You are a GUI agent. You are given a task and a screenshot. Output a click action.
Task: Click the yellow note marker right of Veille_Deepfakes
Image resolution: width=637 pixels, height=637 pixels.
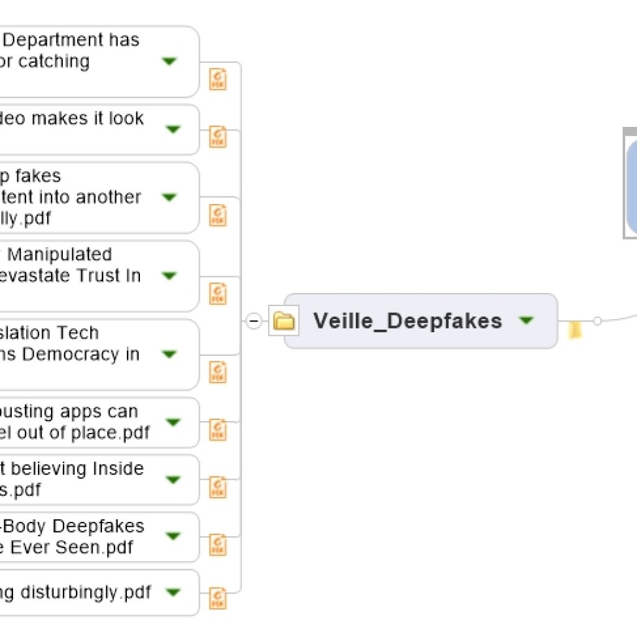pyautogui.click(x=575, y=330)
